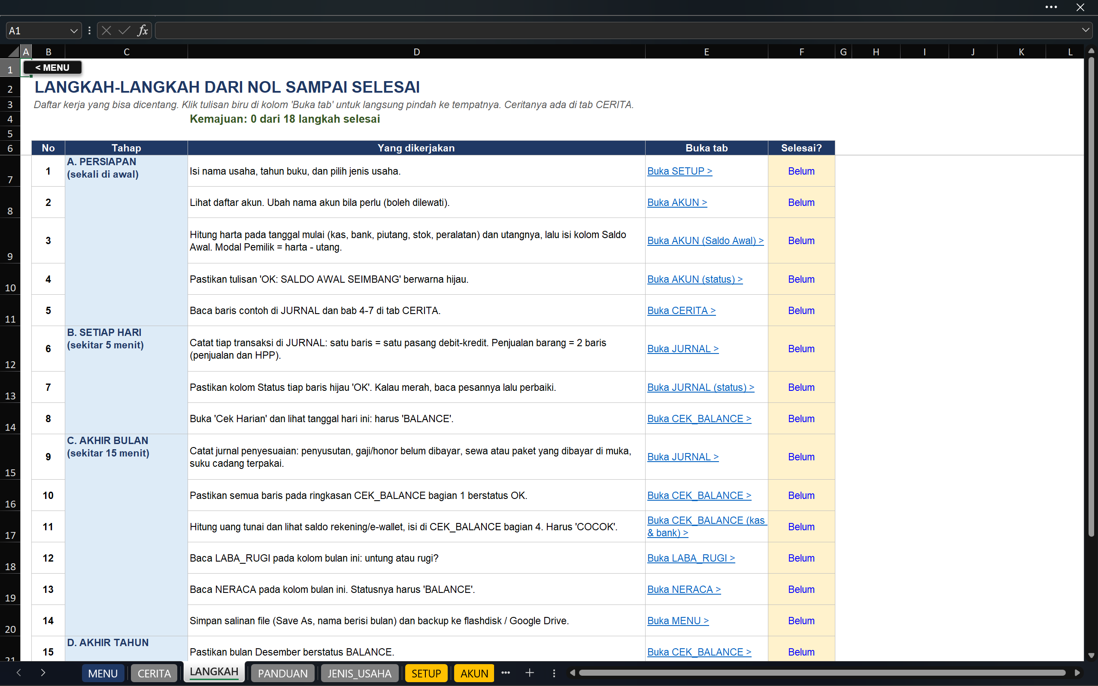
Task: Click the vertical scrollbar thumb
Action: [x=1091, y=297]
